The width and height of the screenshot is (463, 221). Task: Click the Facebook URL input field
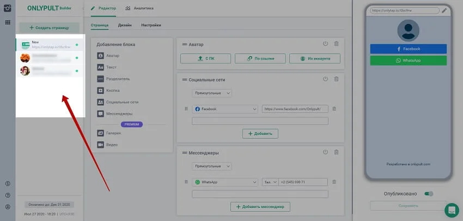tap(295, 109)
